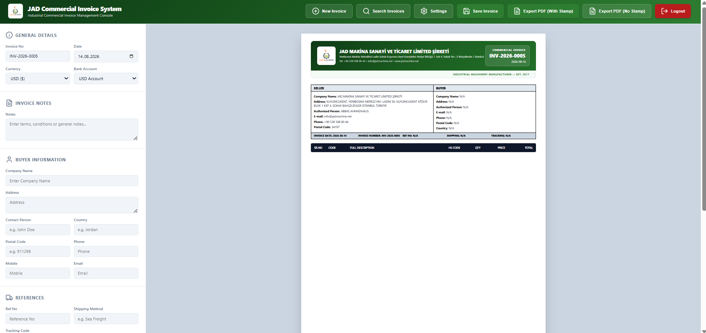Focus the Ref No reference field

coord(38,319)
